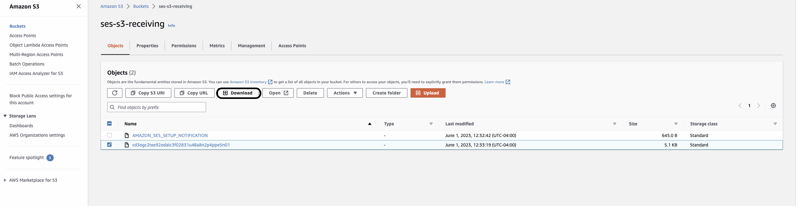Click the 645.0 B size cell
Viewport: 798px width, 206px height.
pos(669,135)
